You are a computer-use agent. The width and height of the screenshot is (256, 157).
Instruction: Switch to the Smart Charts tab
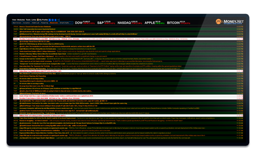point(64,23)
